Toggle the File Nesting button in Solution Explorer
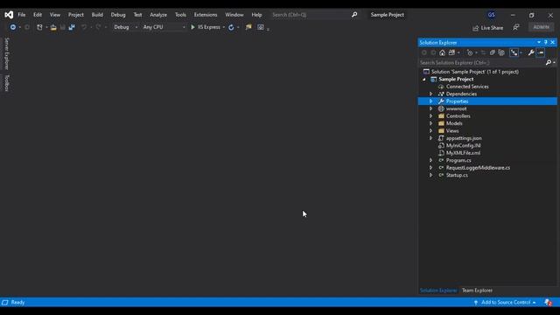560x315 pixels. [514, 52]
